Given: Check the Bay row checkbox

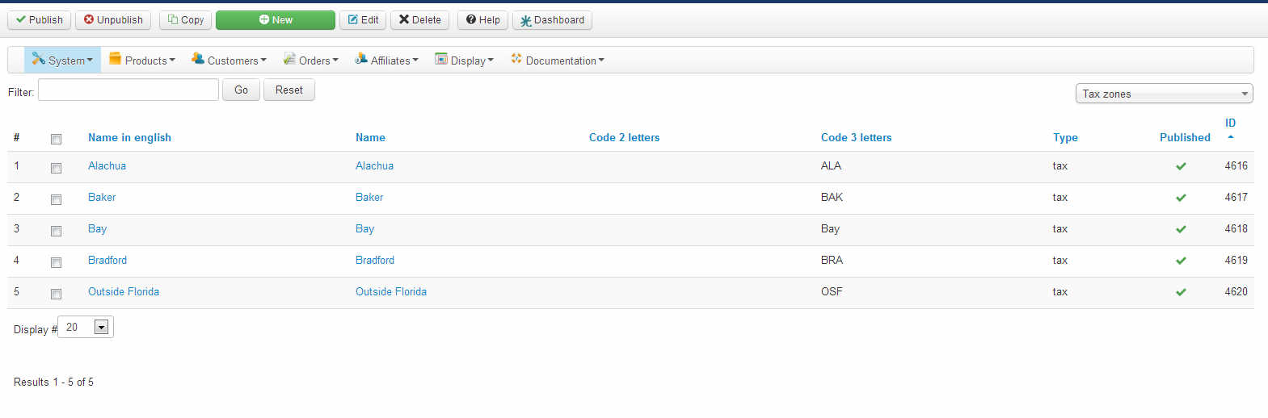Looking at the screenshot, I should 56,231.
